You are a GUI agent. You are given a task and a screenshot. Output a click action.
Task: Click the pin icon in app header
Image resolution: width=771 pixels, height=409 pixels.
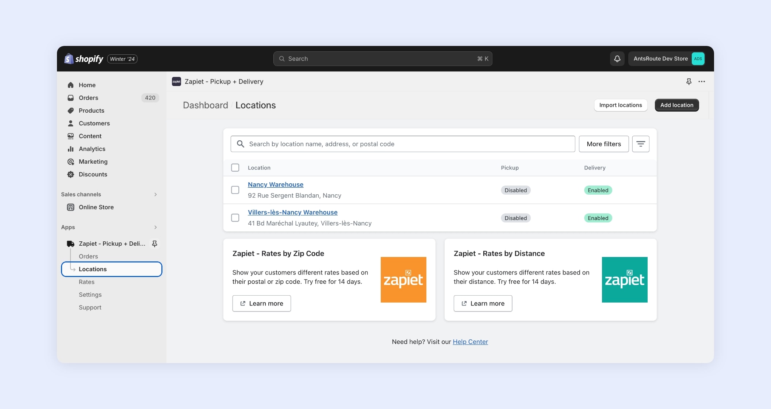coord(688,82)
